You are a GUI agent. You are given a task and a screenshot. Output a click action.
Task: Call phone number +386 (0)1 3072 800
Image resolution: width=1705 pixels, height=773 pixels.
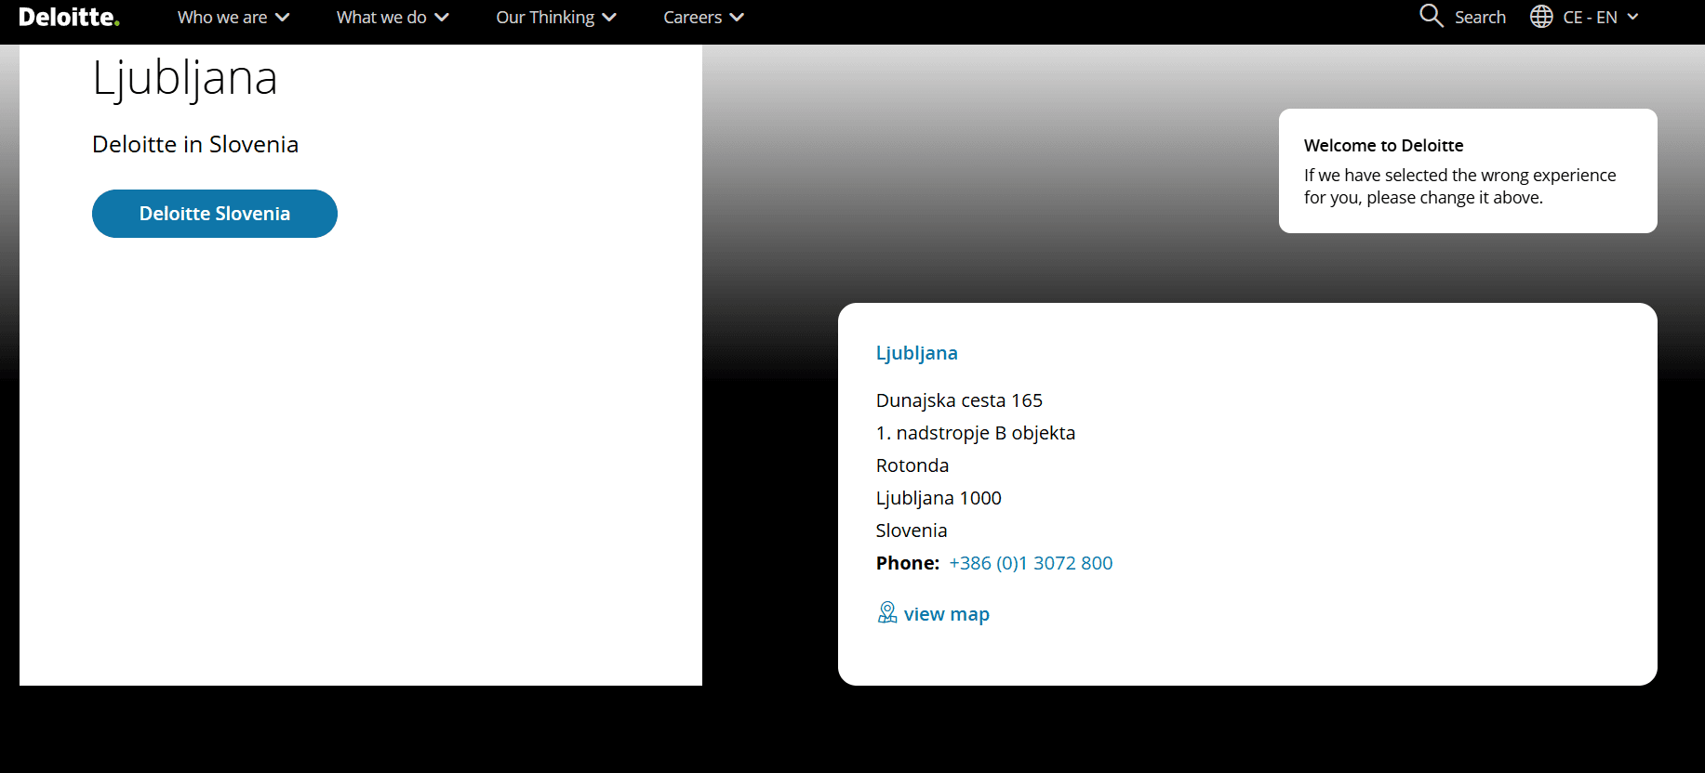[1031, 563]
